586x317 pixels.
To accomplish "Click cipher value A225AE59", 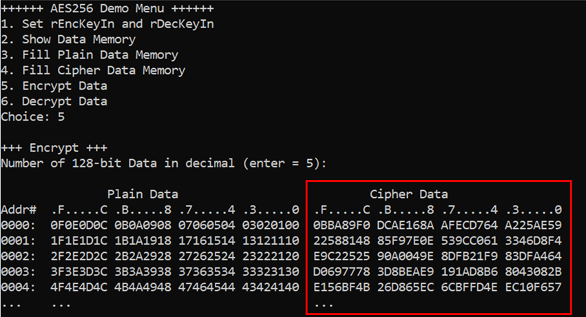I will tap(533, 225).
